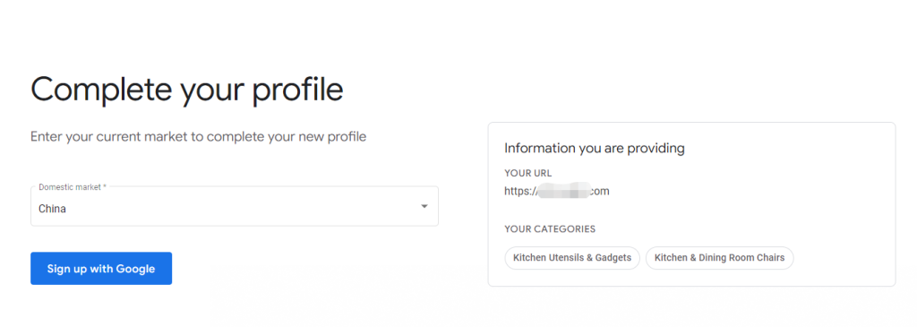Expand the Domestic market dropdown arrow

(x=424, y=206)
